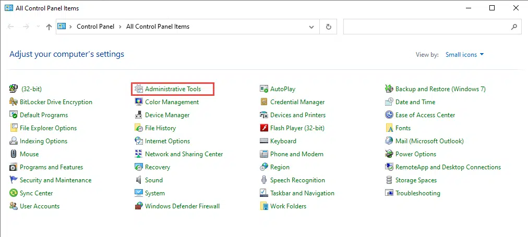Click the magnifier search icon

point(514,27)
